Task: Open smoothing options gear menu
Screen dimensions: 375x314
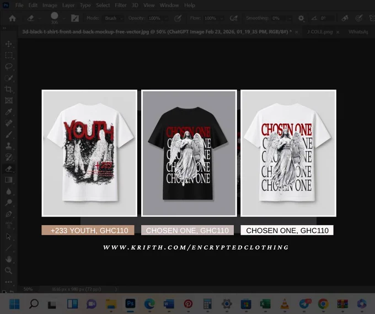Action: (x=301, y=18)
